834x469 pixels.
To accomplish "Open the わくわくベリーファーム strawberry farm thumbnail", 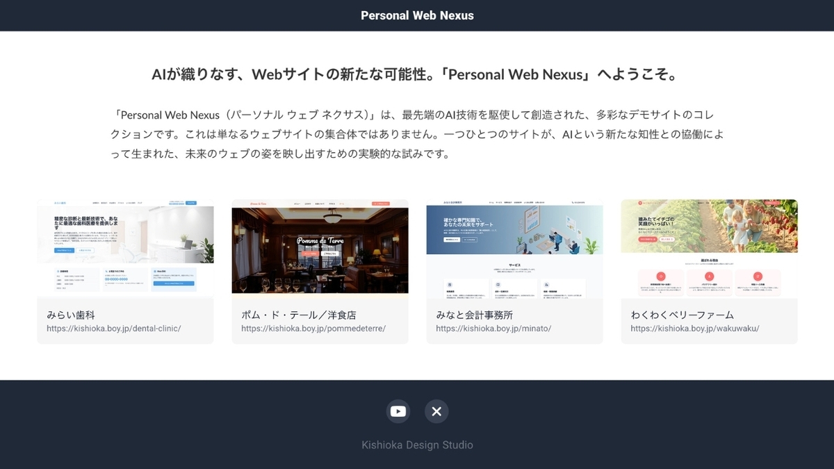I will point(709,249).
